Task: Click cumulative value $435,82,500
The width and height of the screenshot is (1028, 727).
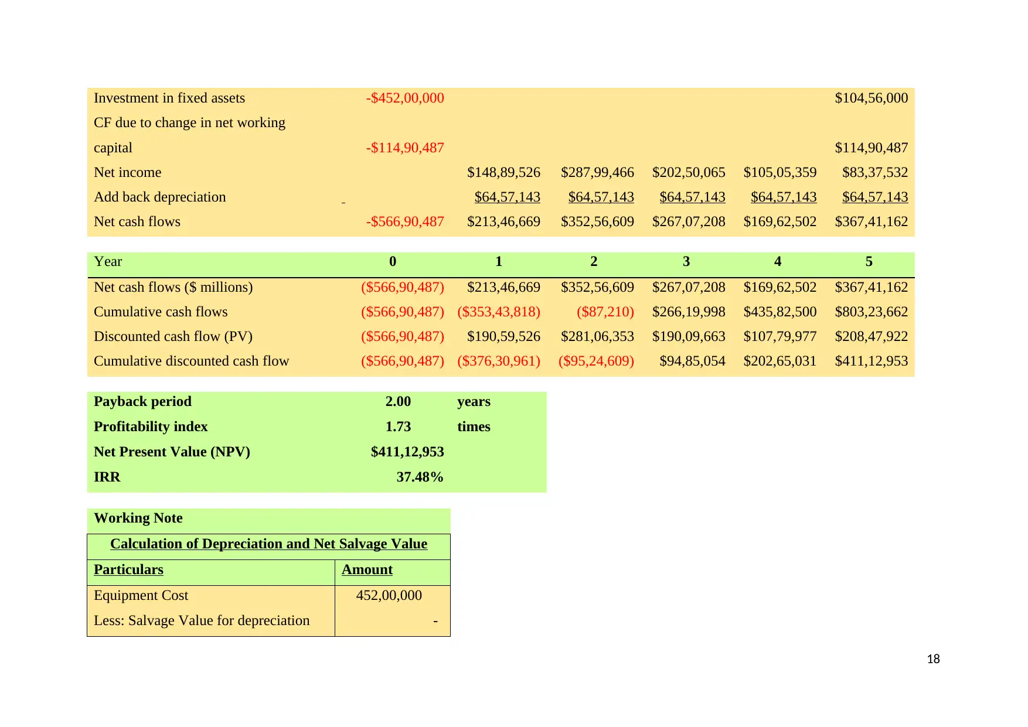Action: (x=780, y=312)
